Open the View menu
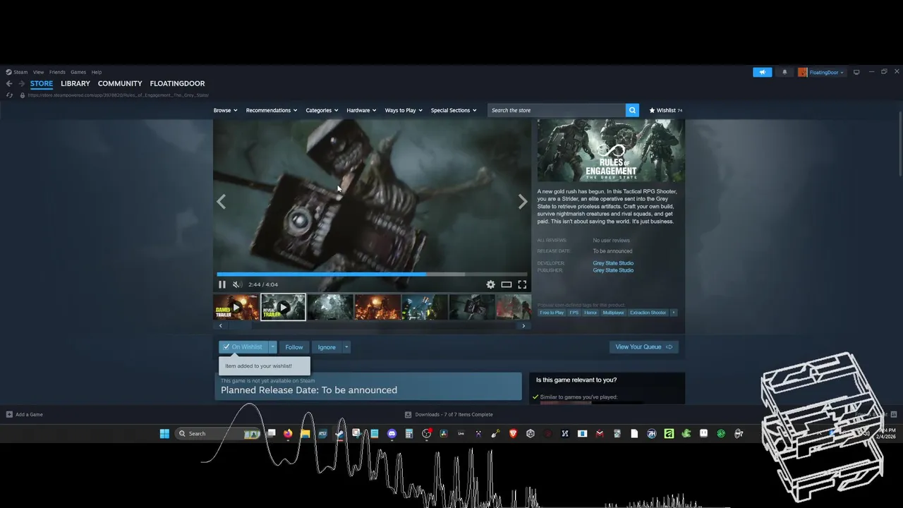The height and width of the screenshot is (508, 903). [x=38, y=72]
